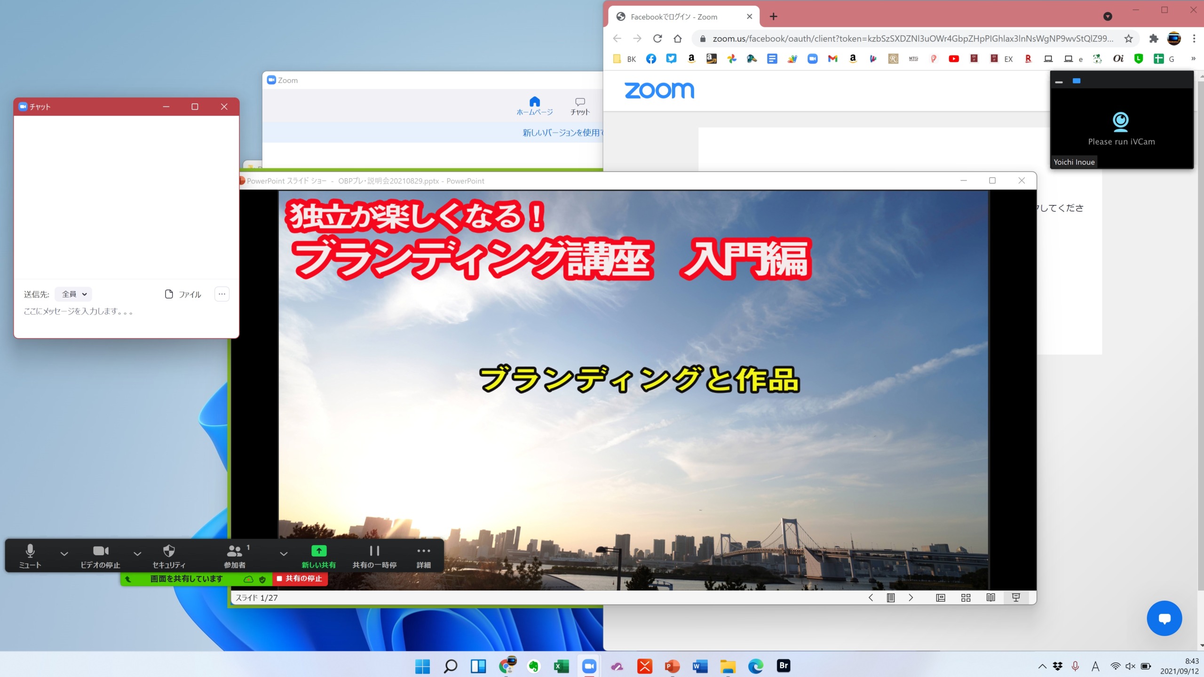Minimize the Yoichi Inoue video thumbnail

point(1059,81)
